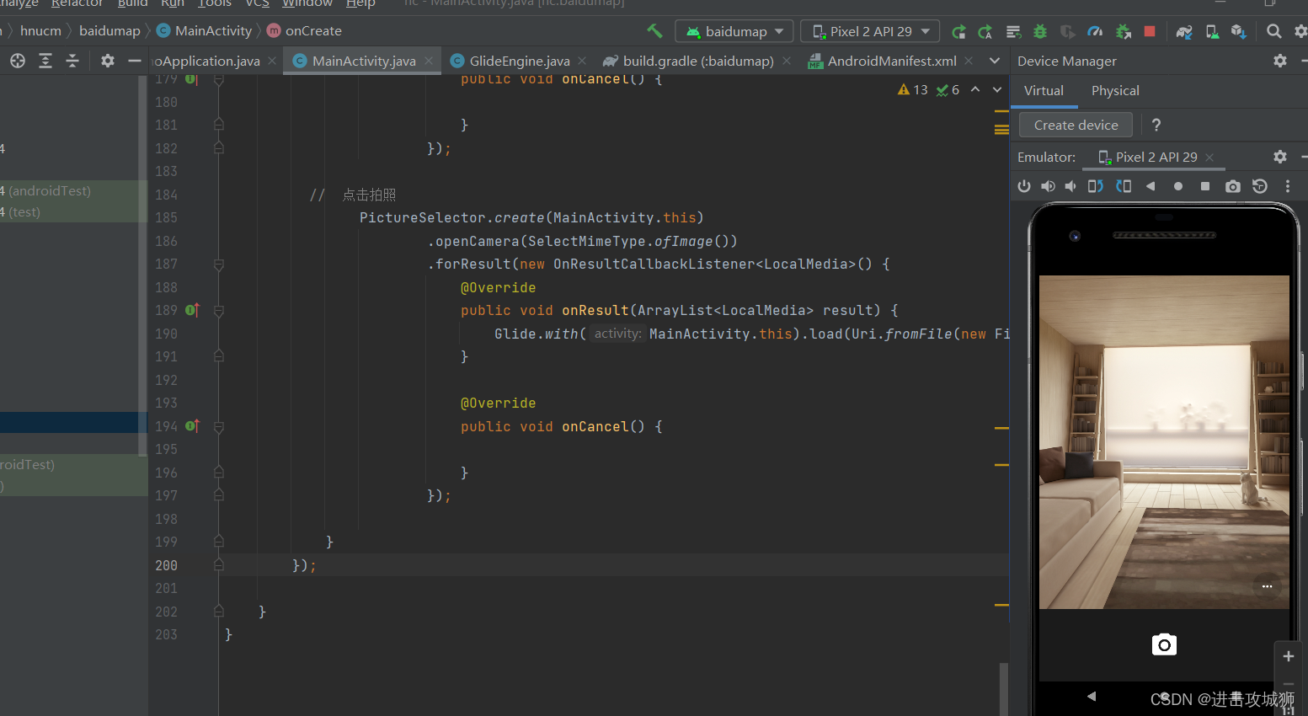
Task: Click emulator toolbar Home circle button
Action: point(1178,186)
